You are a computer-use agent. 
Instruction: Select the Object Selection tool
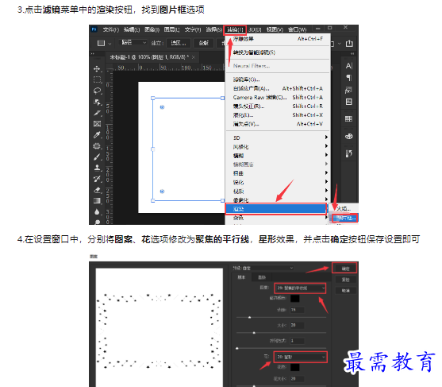(98, 102)
